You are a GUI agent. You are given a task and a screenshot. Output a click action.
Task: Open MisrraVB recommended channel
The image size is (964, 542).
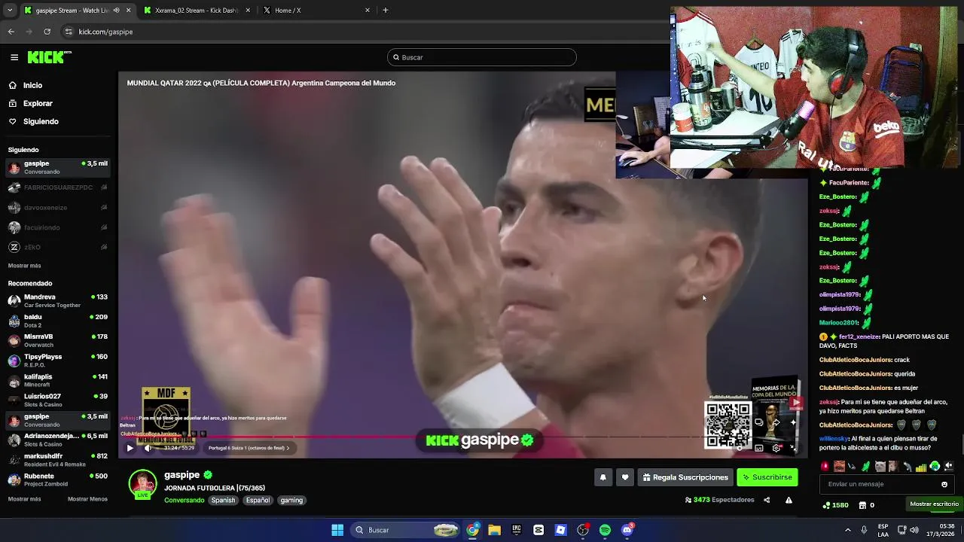tap(57, 340)
